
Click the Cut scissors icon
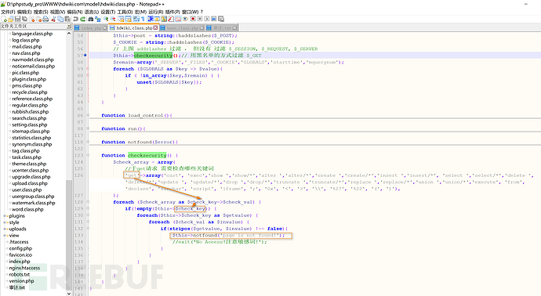(53, 19)
